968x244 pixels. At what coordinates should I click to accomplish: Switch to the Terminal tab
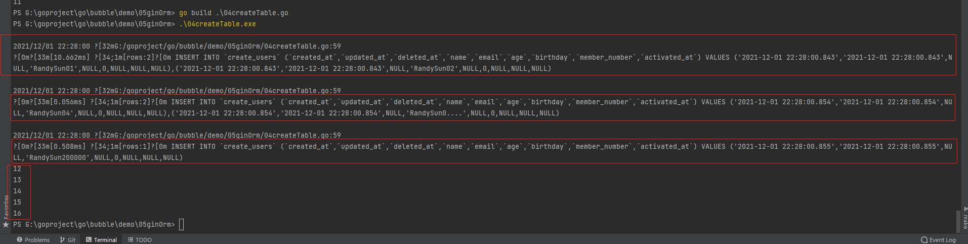click(101, 239)
